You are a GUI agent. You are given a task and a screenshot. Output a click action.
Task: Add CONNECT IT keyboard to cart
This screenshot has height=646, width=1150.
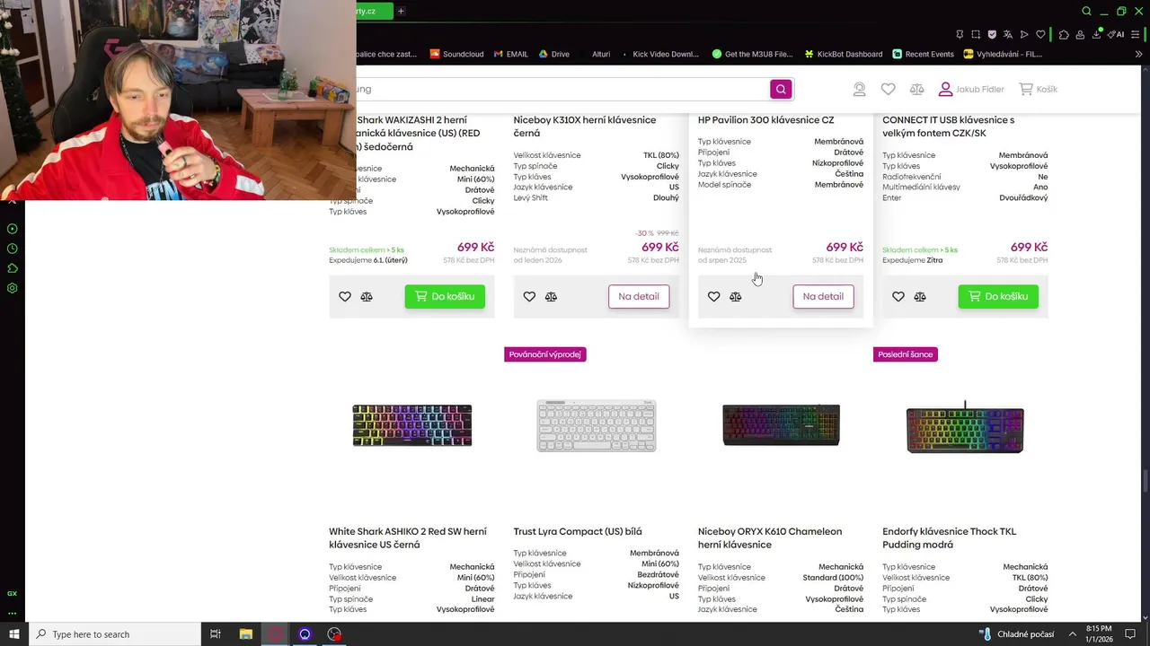pos(998,296)
